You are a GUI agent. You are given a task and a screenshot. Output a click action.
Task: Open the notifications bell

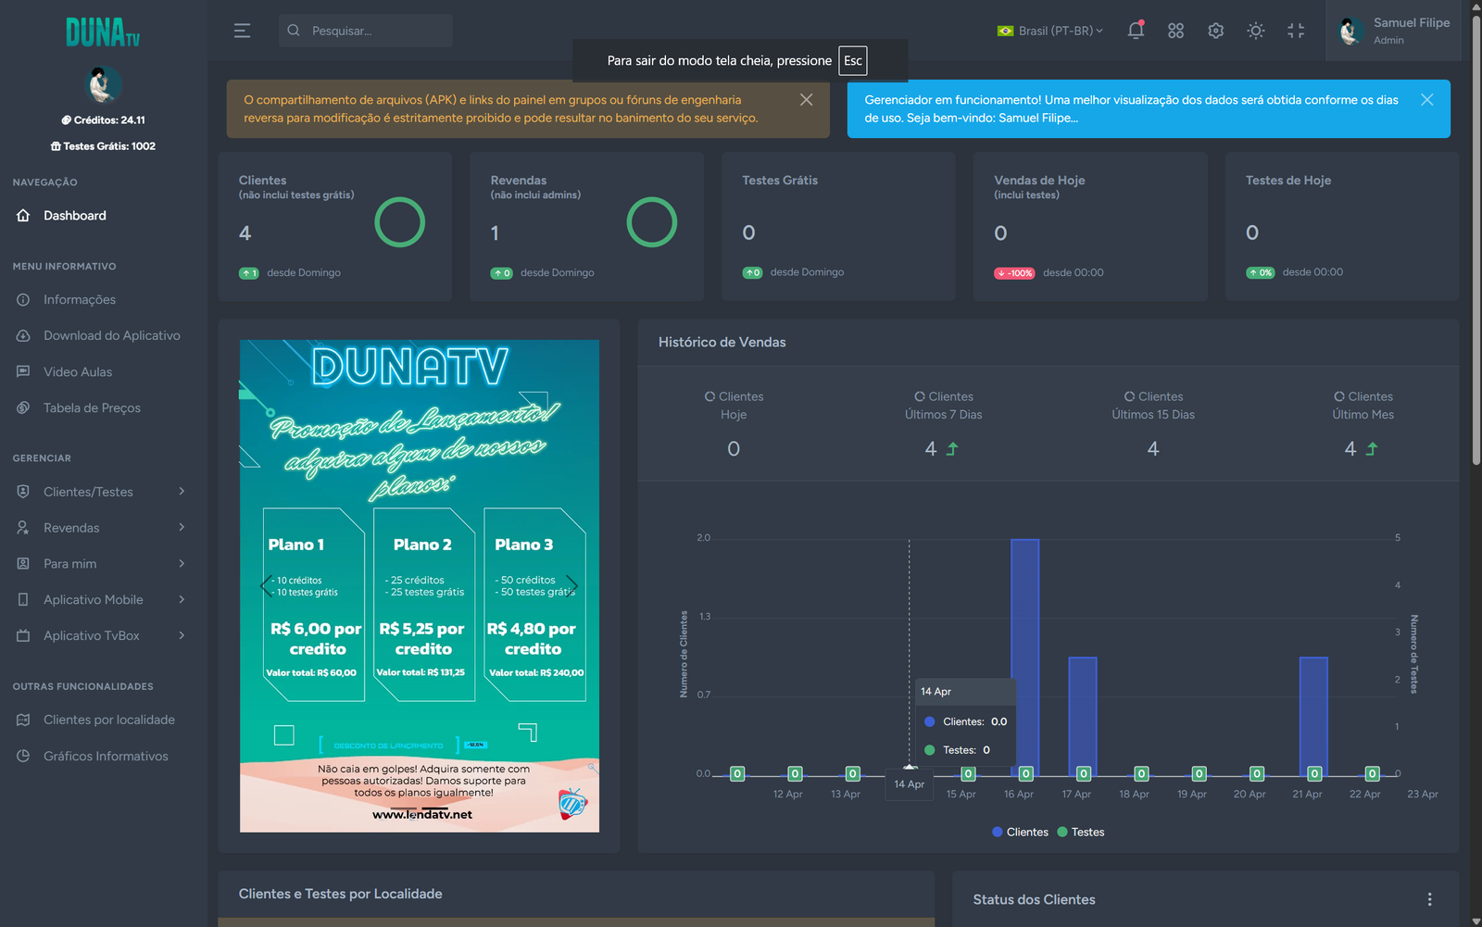[1136, 31]
